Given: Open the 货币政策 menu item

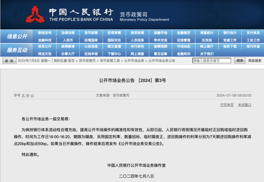Looking at the screenshot, I should pos(91,33).
